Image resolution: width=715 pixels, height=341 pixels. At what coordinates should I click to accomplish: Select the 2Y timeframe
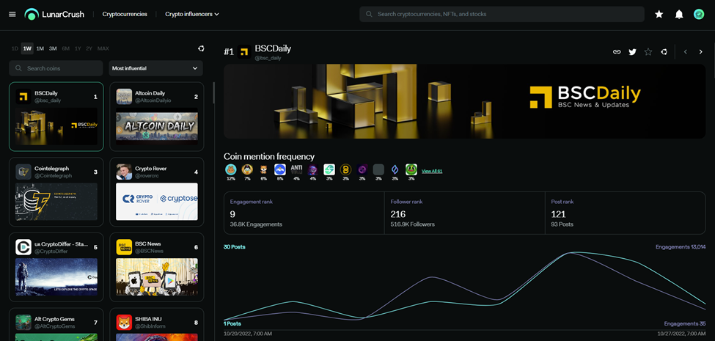89,48
